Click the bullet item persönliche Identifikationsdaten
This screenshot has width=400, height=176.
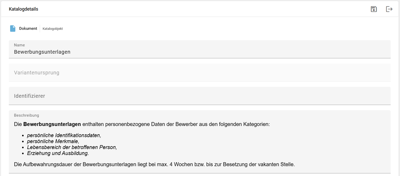click(x=64, y=135)
